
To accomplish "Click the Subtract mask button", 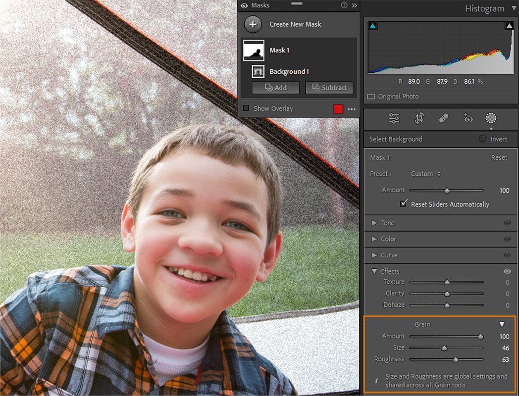I will point(329,88).
